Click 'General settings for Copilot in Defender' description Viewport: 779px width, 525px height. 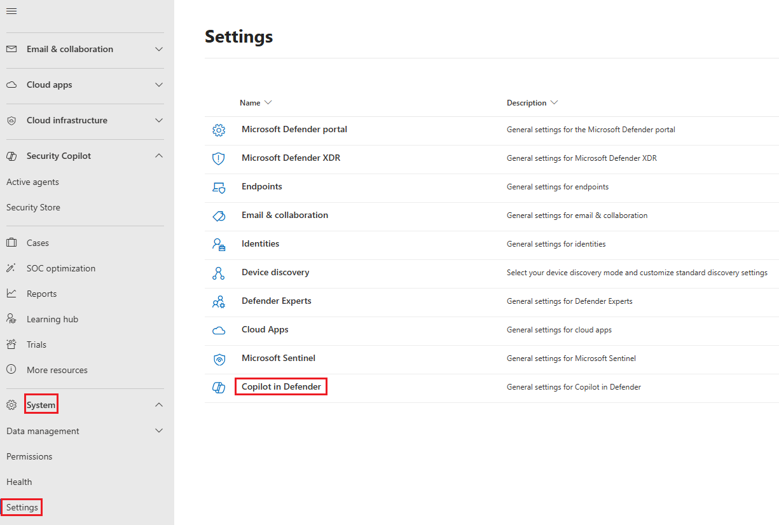pyautogui.click(x=574, y=386)
